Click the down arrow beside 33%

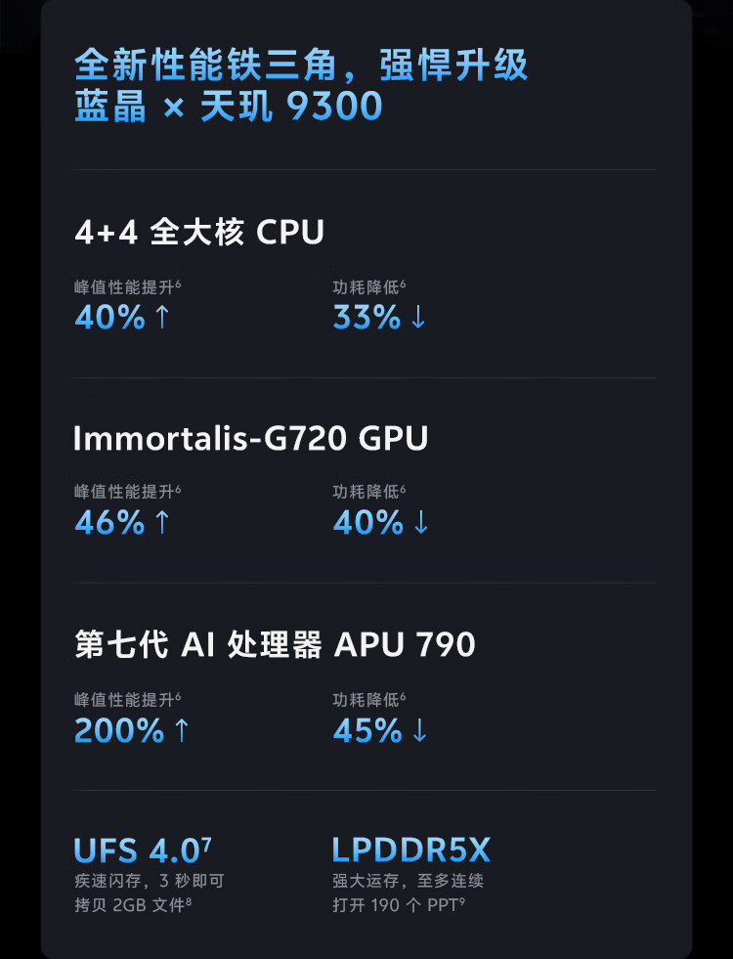tap(418, 318)
